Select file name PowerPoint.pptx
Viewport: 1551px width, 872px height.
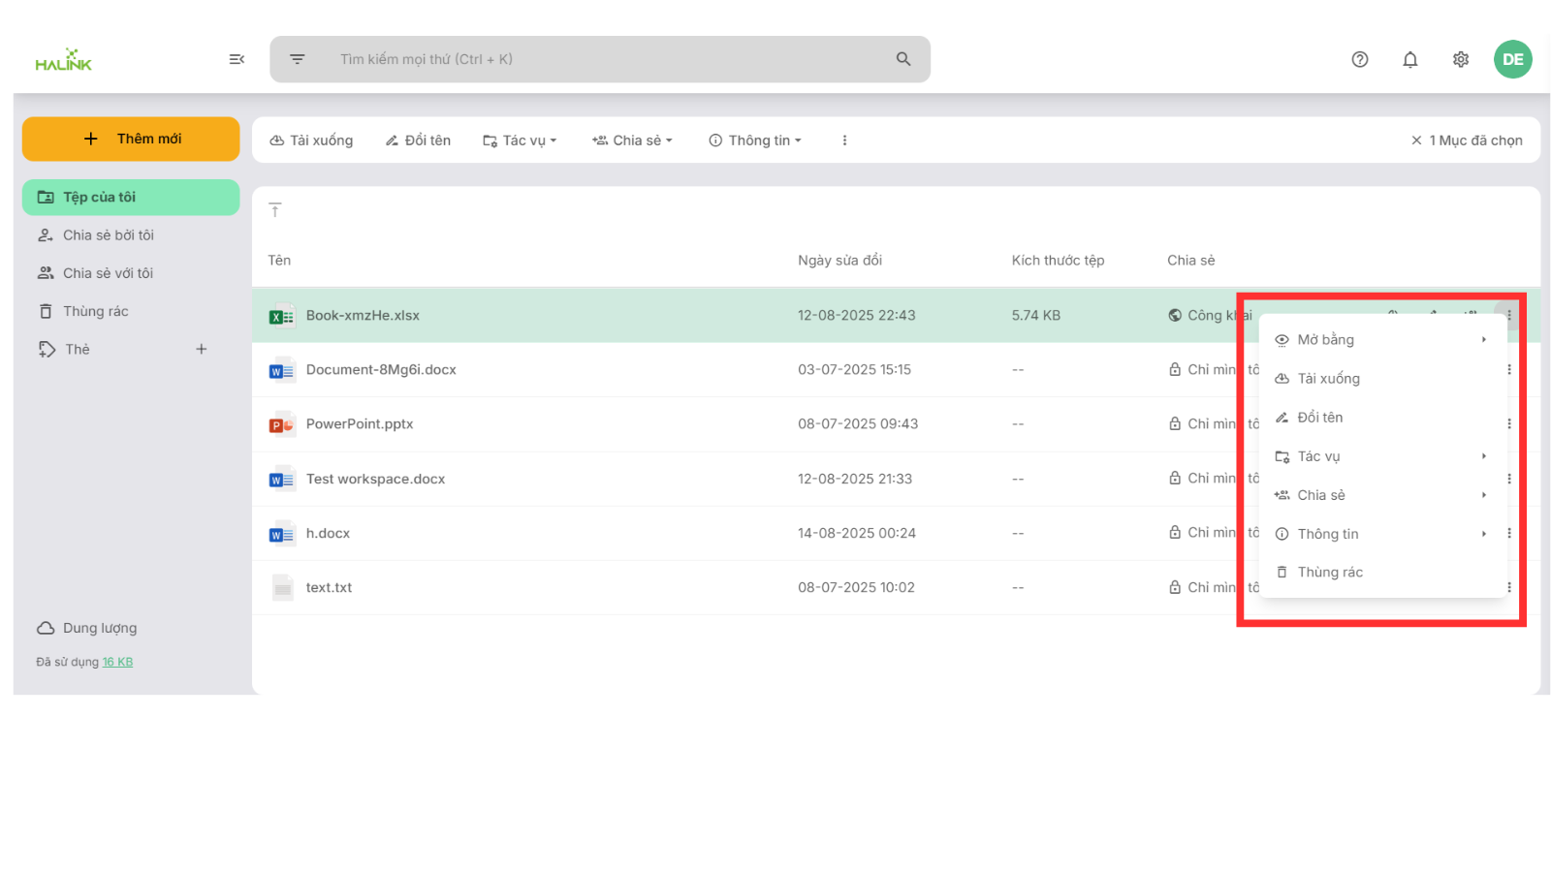pyautogui.click(x=360, y=423)
